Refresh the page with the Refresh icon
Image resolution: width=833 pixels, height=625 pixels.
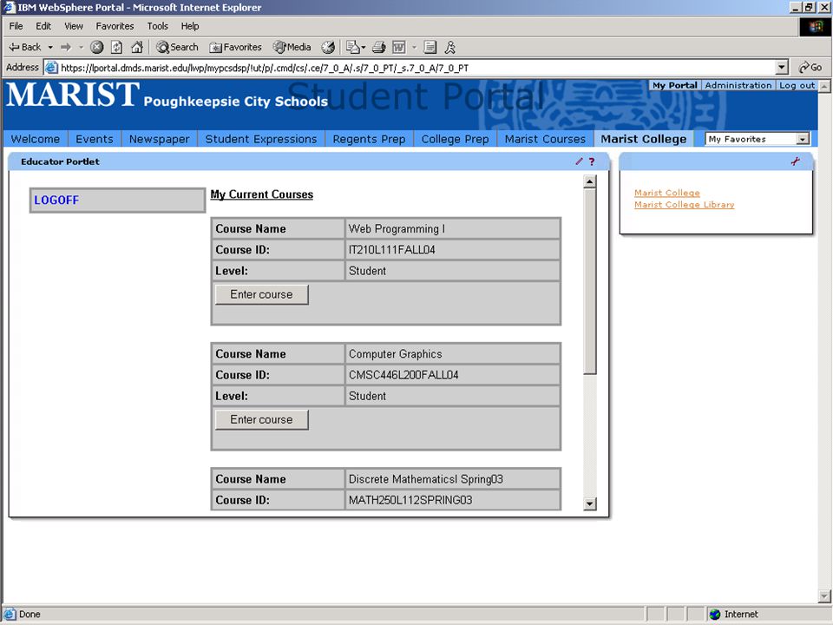tap(116, 47)
